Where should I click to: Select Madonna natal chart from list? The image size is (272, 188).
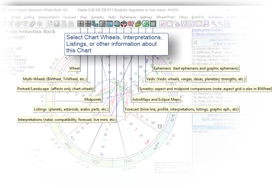(x=210, y=94)
